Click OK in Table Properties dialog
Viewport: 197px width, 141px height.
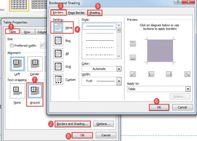(x=82, y=135)
